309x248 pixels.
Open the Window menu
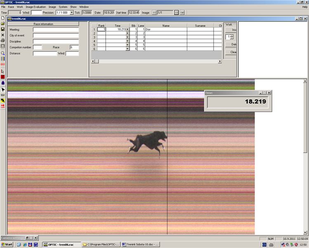coord(84,7)
